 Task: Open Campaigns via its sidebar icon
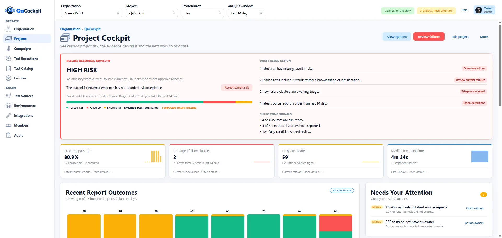pyautogui.click(x=9, y=49)
